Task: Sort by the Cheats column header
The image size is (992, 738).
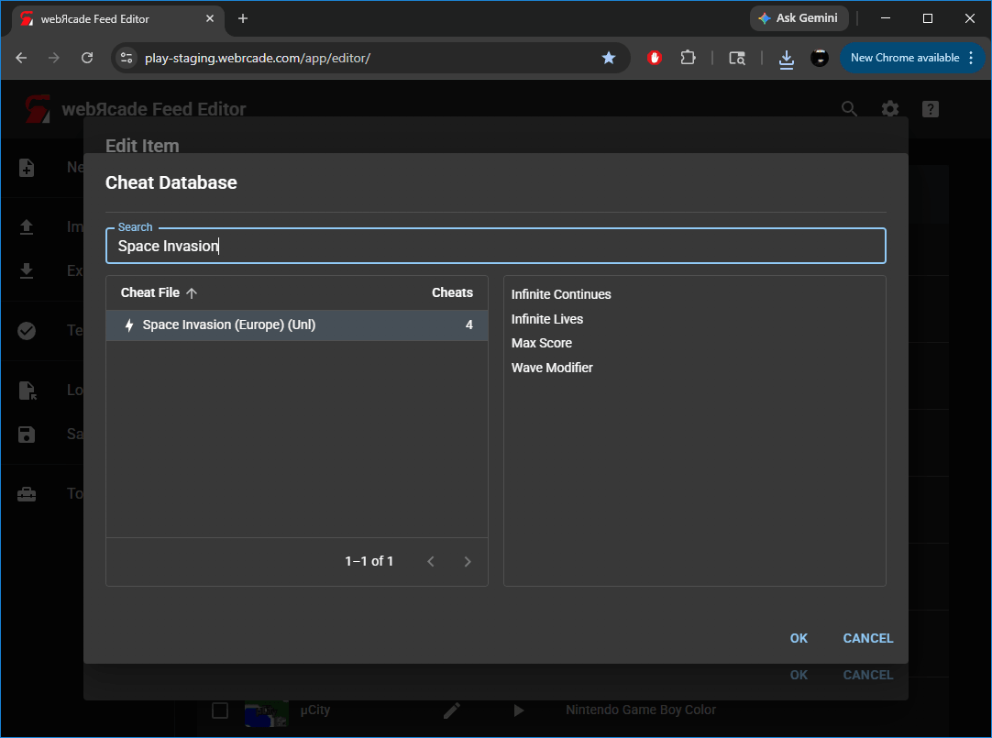Action: [x=452, y=293]
